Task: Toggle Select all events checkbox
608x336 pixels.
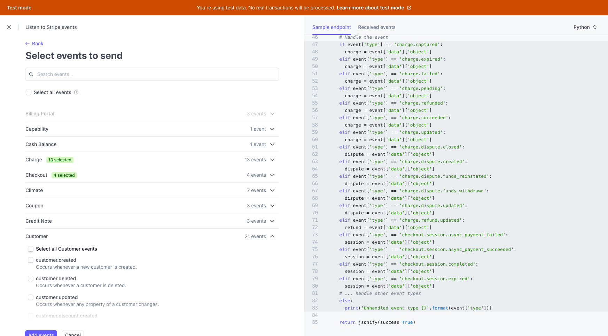Action: click(x=29, y=92)
